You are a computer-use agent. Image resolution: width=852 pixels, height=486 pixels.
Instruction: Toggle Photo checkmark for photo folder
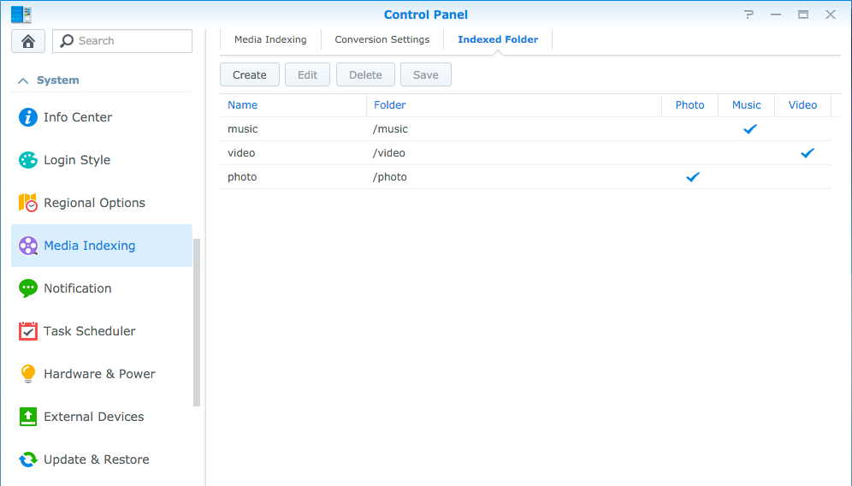pos(693,177)
